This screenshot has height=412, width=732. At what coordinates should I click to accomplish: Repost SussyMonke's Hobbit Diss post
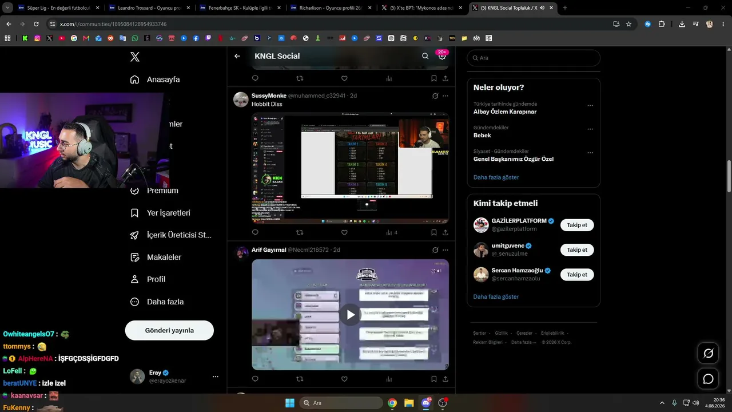pos(300,232)
